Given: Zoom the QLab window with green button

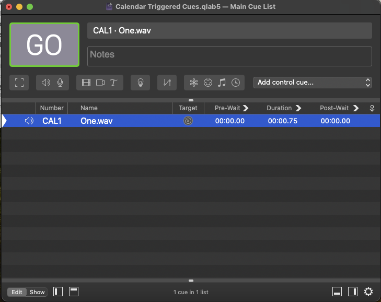Looking at the screenshot, I should pos(30,7).
